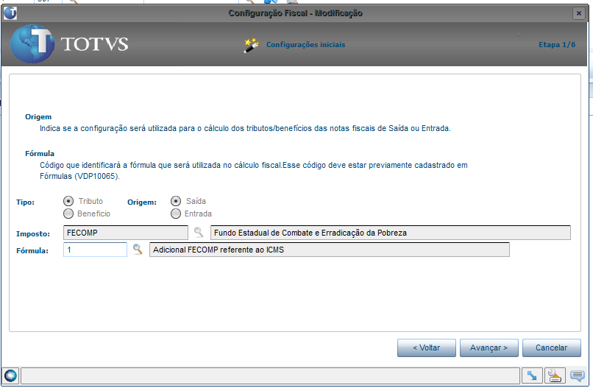Select the Tributo radio button
593x388 pixels.
[x=68, y=201]
